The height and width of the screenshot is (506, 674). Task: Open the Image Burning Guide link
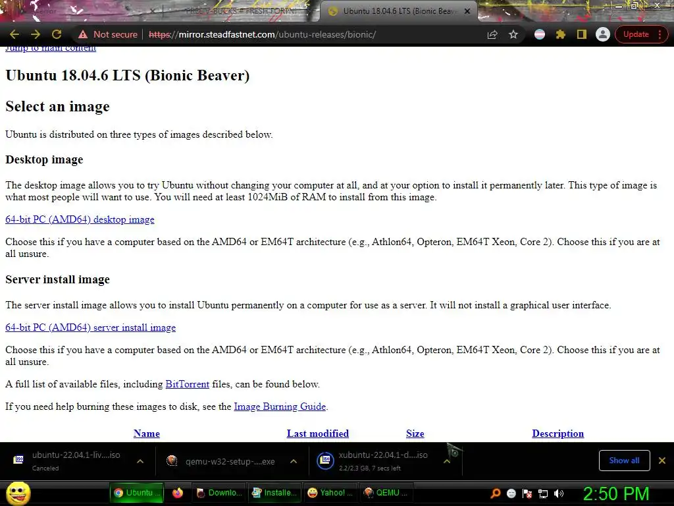tap(280, 407)
